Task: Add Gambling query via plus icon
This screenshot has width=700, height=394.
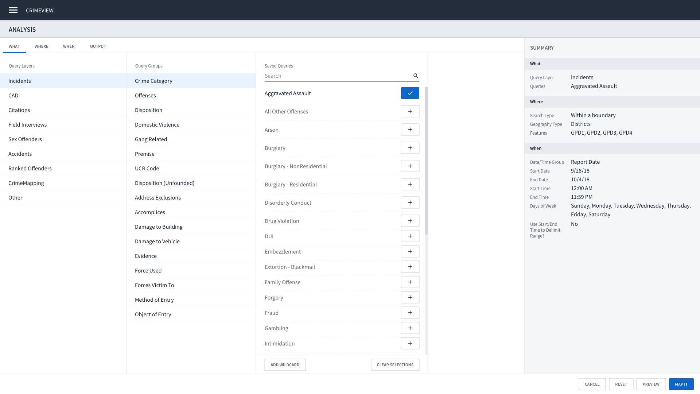Action: 410,328
